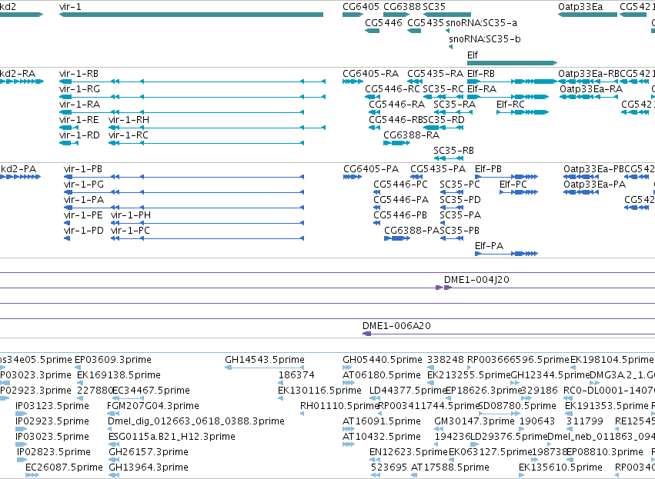The height and width of the screenshot is (479, 655).
Task: Open transcript label vir-1-RH
Action: [x=129, y=120]
